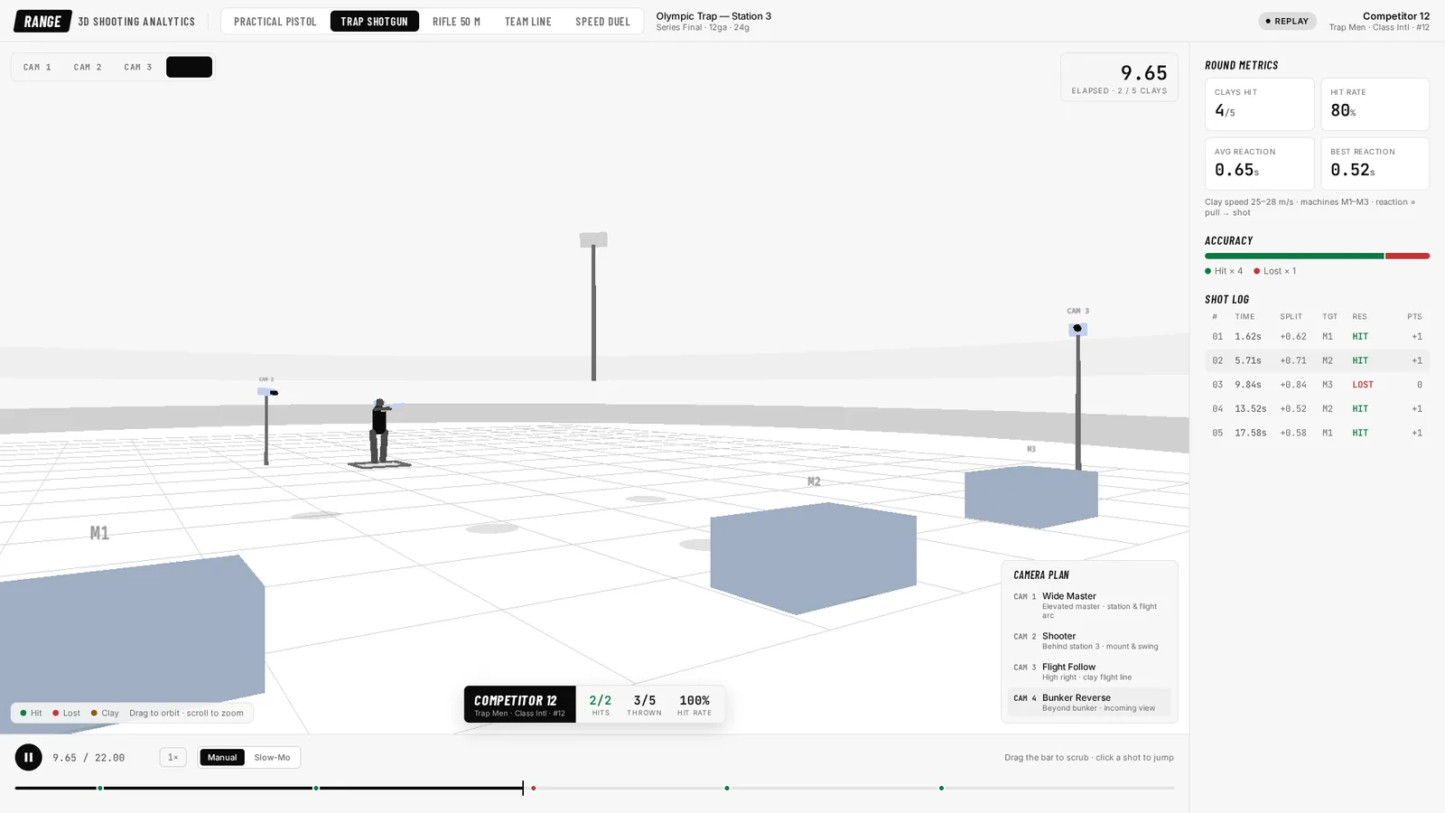Image resolution: width=1445 pixels, height=813 pixels.
Task: Switch view to CAM 2
Action: [x=88, y=67]
